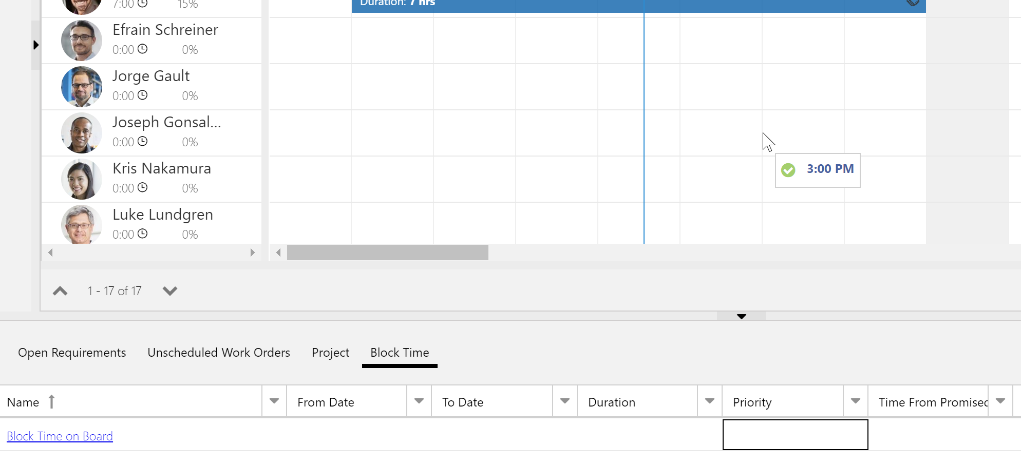The height and width of the screenshot is (465, 1021).
Task: Open the Block Time on Board link
Action: point(60,436)
